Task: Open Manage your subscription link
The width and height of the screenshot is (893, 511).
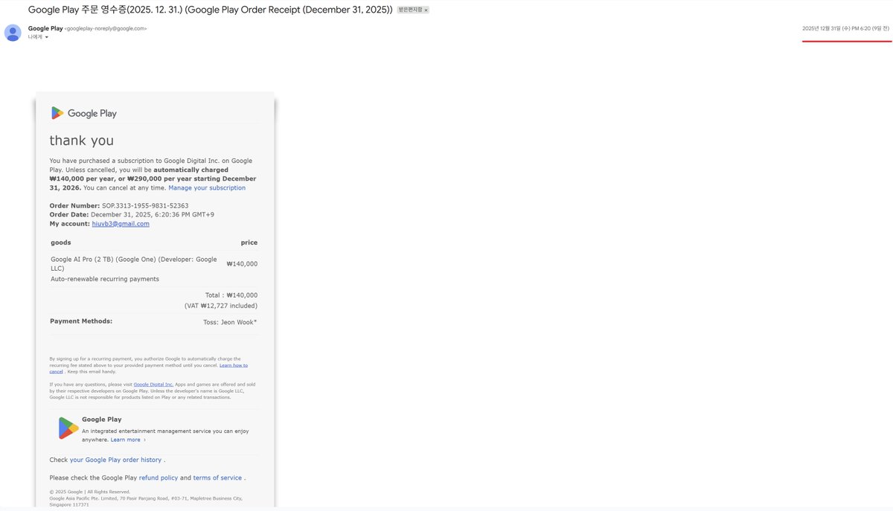Action: tap(207, 188)
